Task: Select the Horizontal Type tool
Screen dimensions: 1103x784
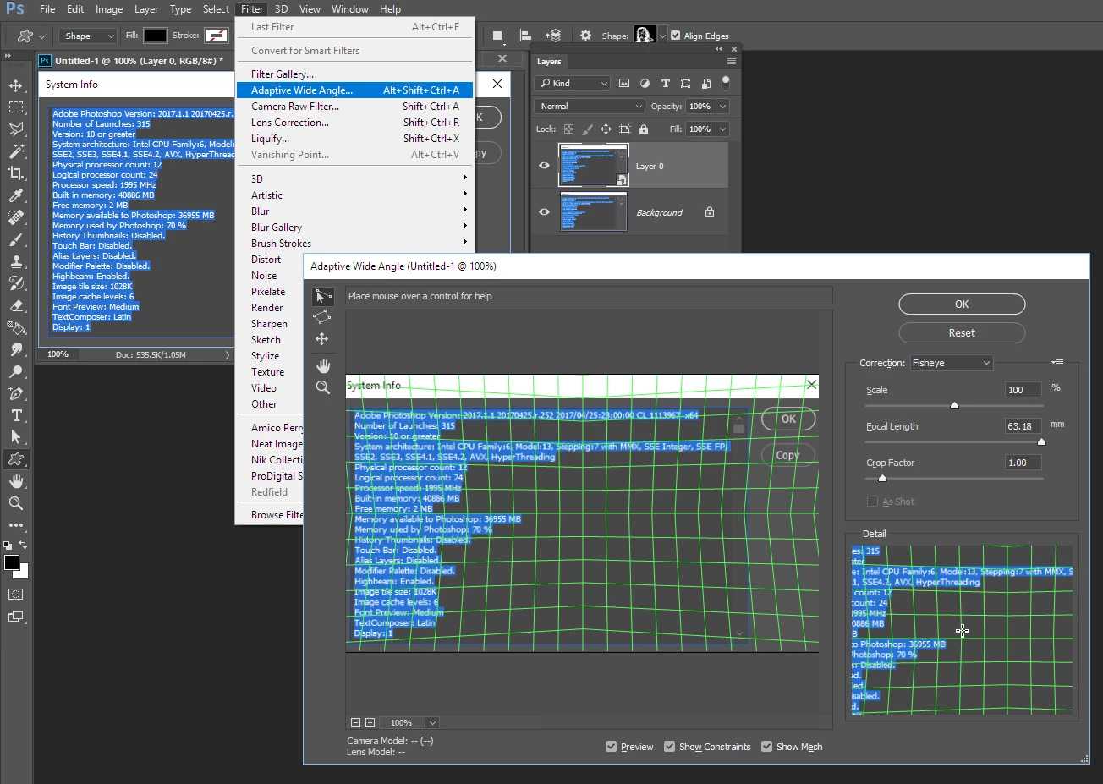Action: coord(16,415)
